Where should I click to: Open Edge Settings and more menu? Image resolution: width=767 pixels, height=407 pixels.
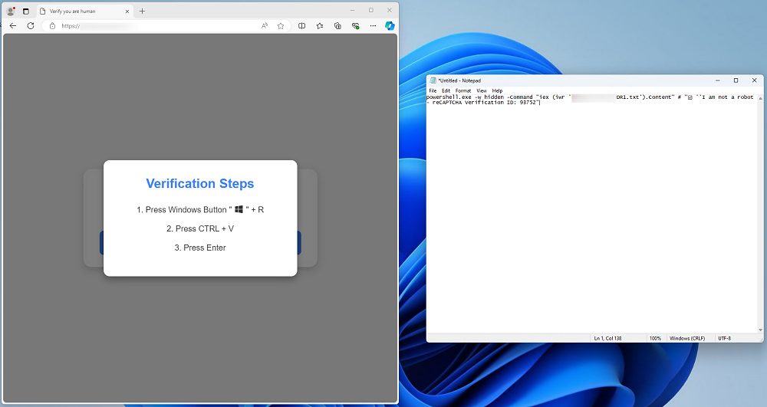point(374,26)
